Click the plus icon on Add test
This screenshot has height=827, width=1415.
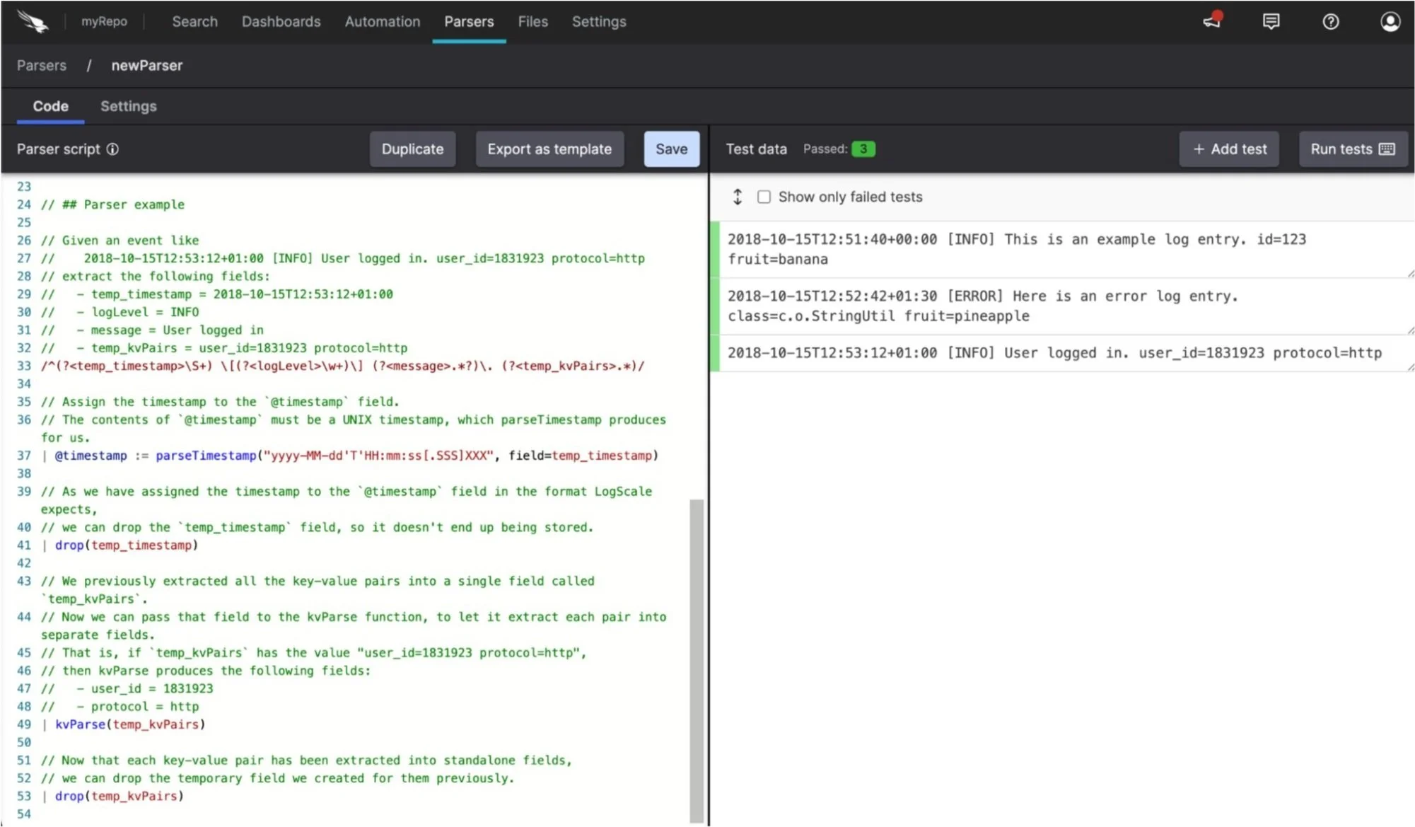(1199, 149)
